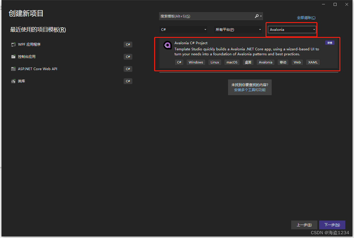
Task: Click the 上一步 button
Action: [304, 225]
